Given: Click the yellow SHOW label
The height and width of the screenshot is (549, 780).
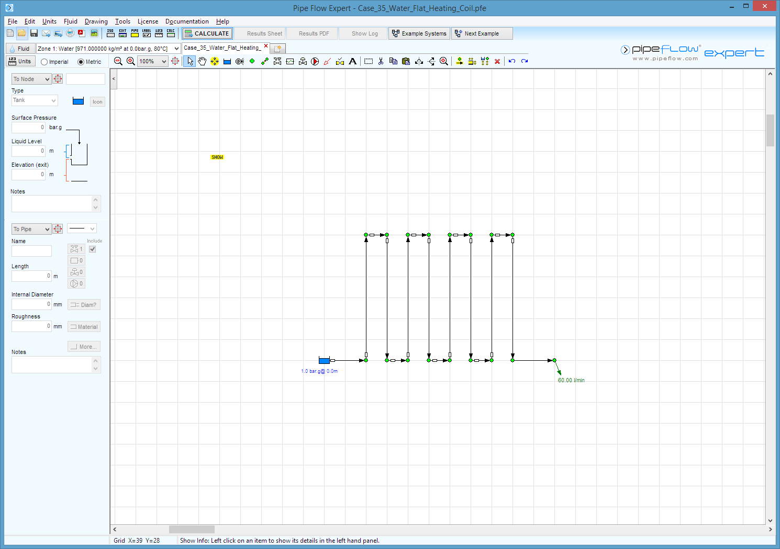Looking at the screenshot, I should pos(217,157).
